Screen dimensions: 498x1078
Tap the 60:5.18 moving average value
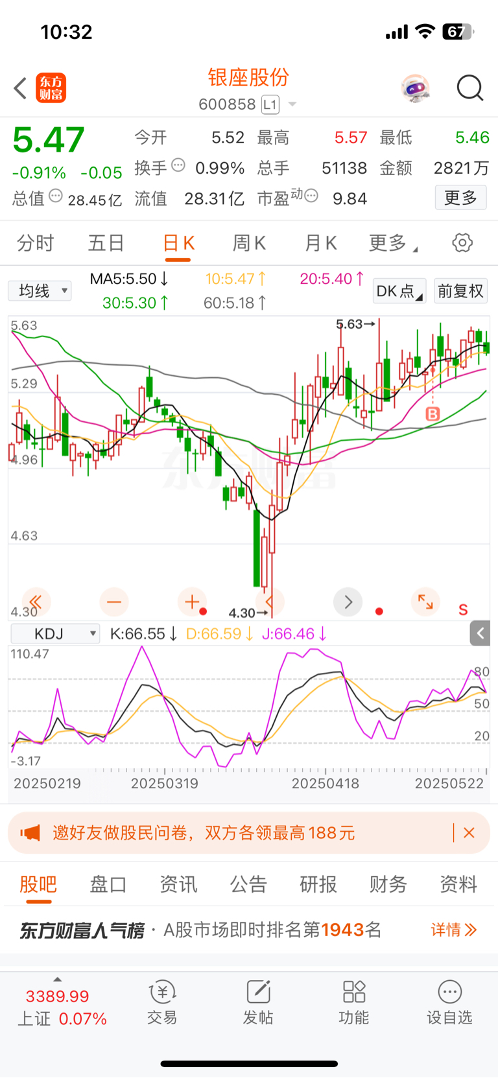tap(235, 303)
